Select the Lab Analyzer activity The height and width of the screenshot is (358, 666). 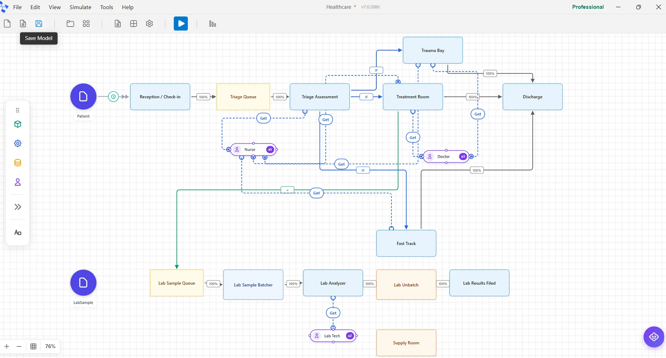pos(333,283)
